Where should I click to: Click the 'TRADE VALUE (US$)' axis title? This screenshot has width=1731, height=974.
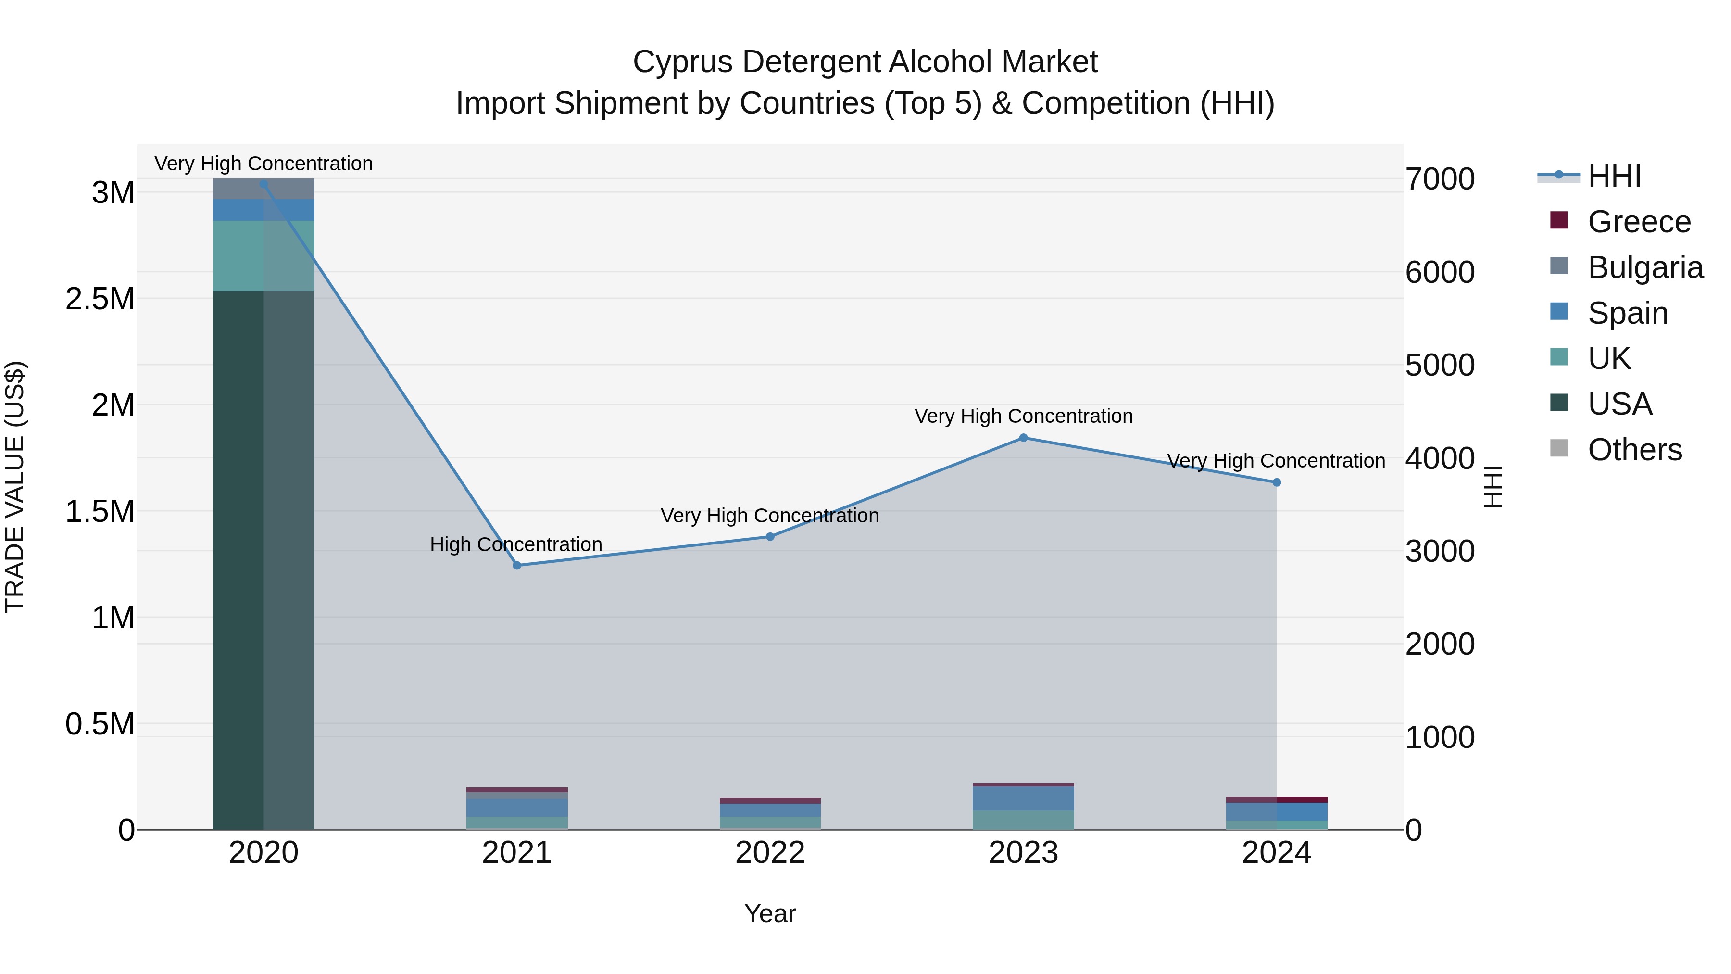pos(15,487)
